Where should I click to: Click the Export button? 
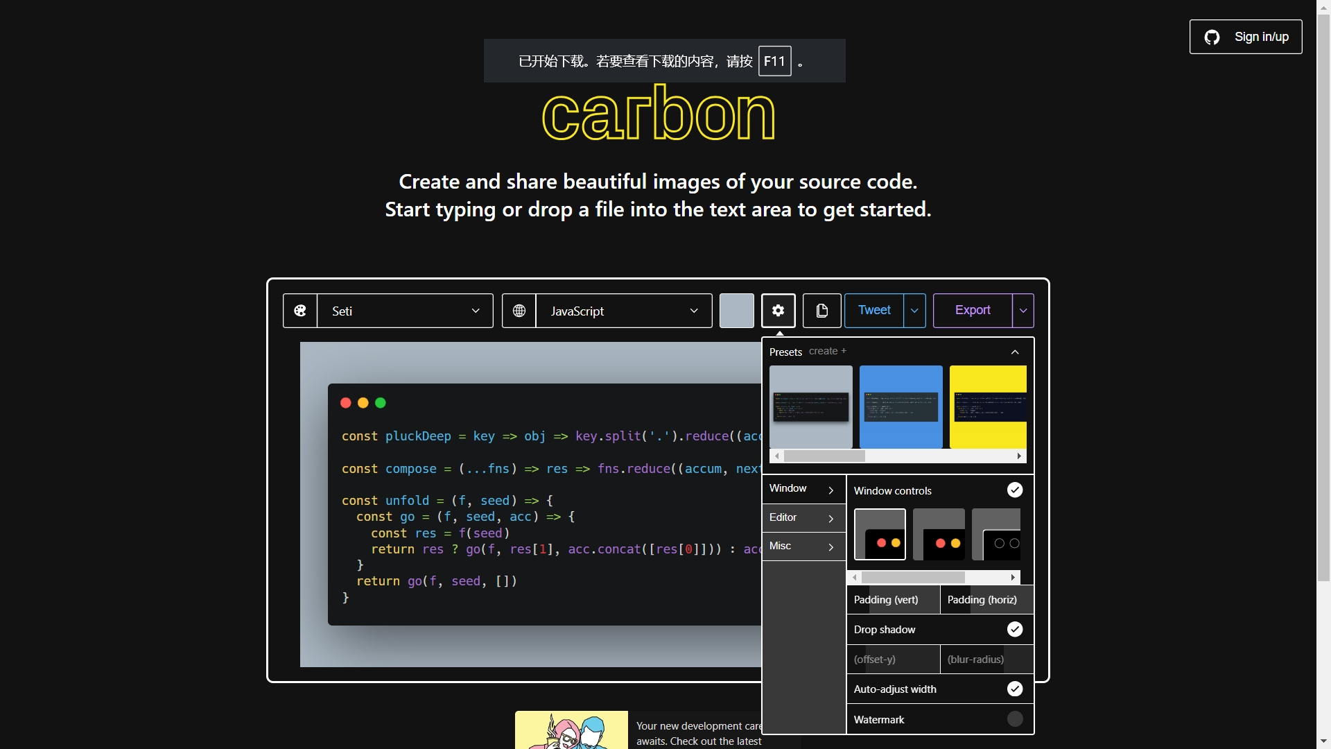[973, 310]
